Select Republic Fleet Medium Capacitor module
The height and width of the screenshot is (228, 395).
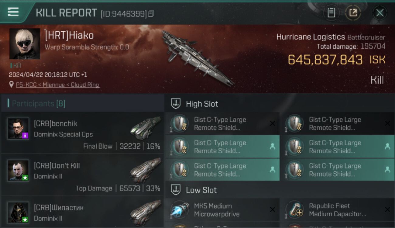[337, 210]
